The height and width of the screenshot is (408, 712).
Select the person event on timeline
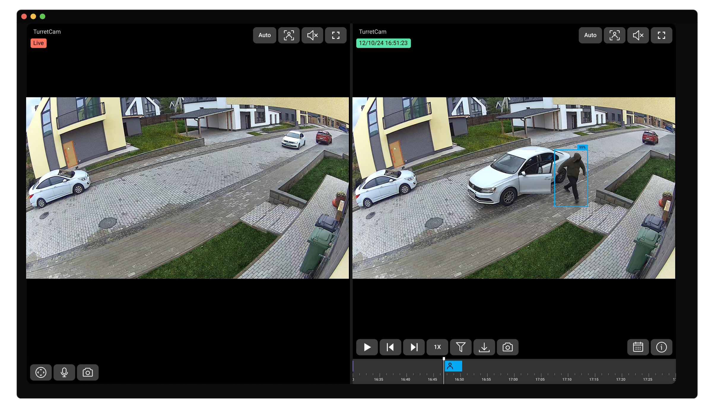[x=453, y=366]
